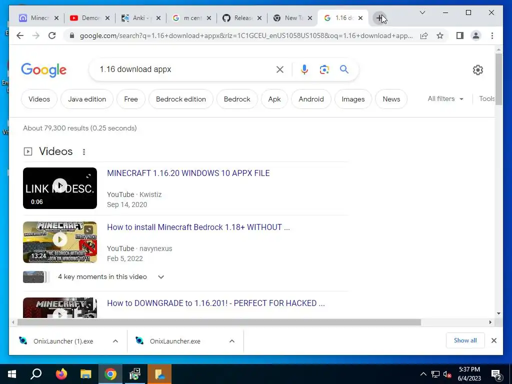Select the Images filter chip

(353, 99)
